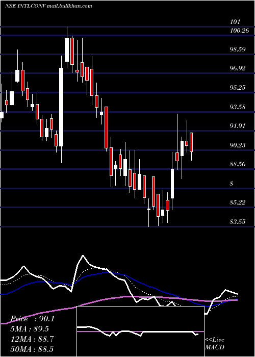This screenshot has height=357, width=255.
Task: Click the tall white candle rising to 97
Action: [x=61, y=107]
